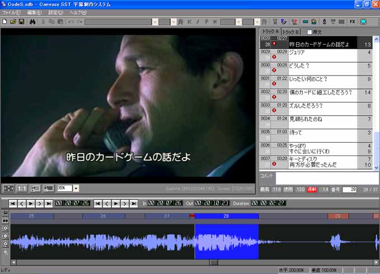
Task: Open the 設定 menu
Action: (x=55, y=12)
